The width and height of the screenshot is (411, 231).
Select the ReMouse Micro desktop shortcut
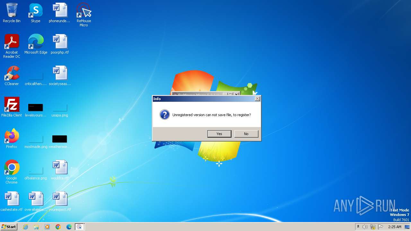(84, 15)
